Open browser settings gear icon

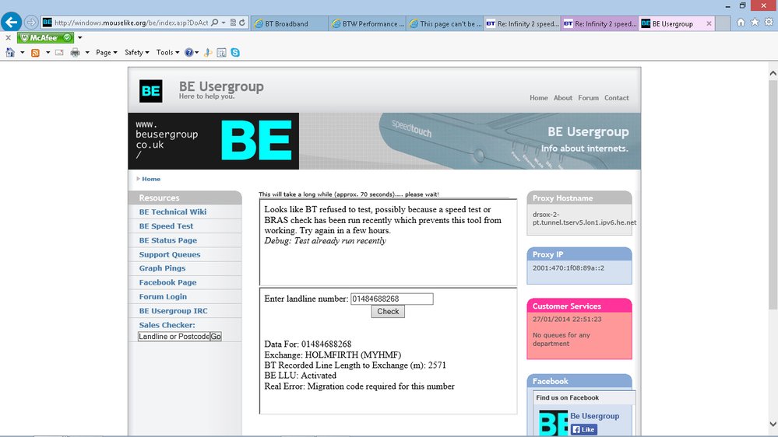(769, 23)
